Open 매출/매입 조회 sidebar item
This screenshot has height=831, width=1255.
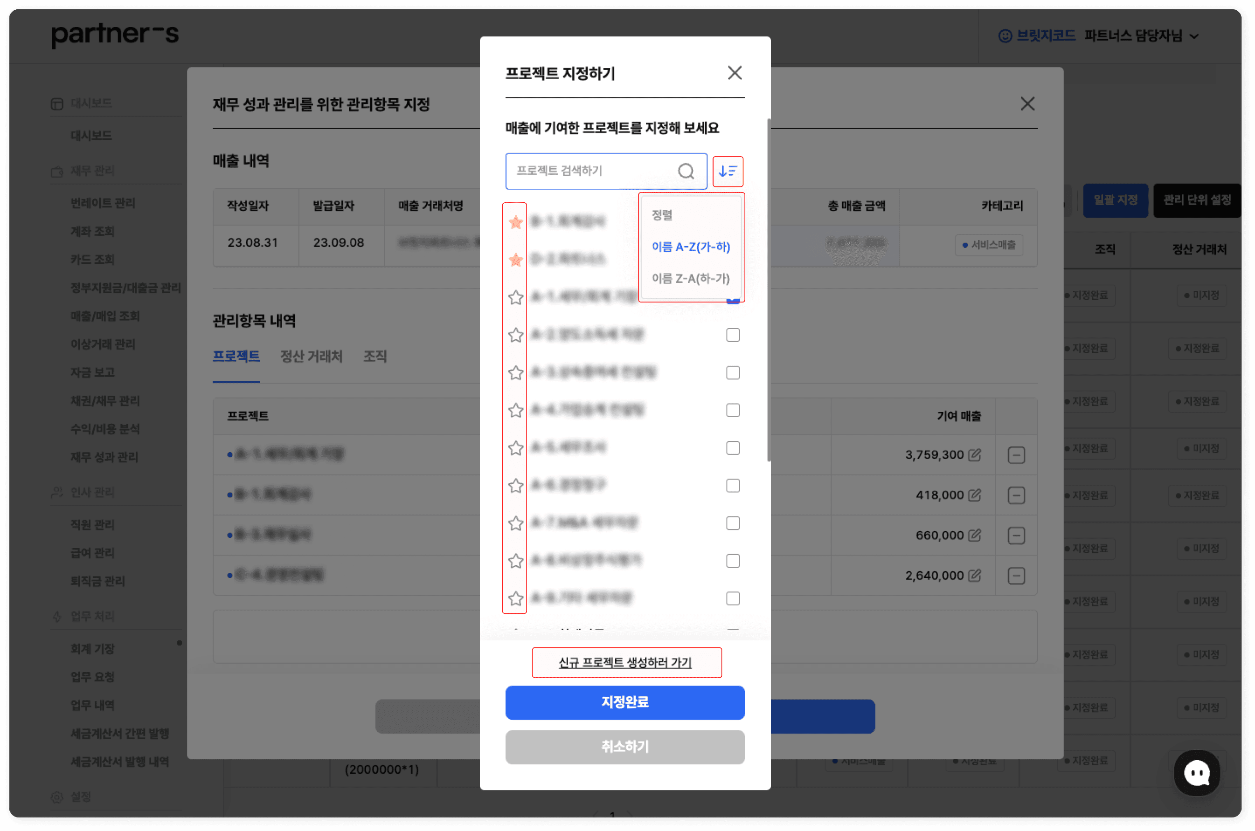click(105, 316)
